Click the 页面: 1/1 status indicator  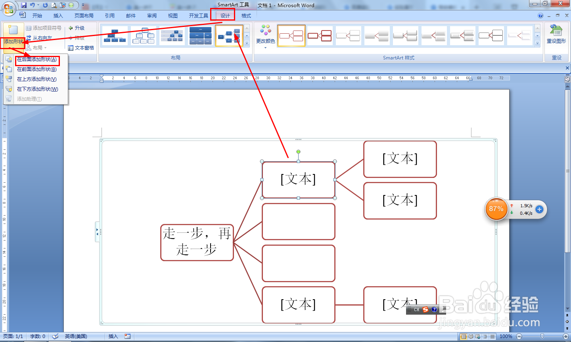[x=13, y=336]
